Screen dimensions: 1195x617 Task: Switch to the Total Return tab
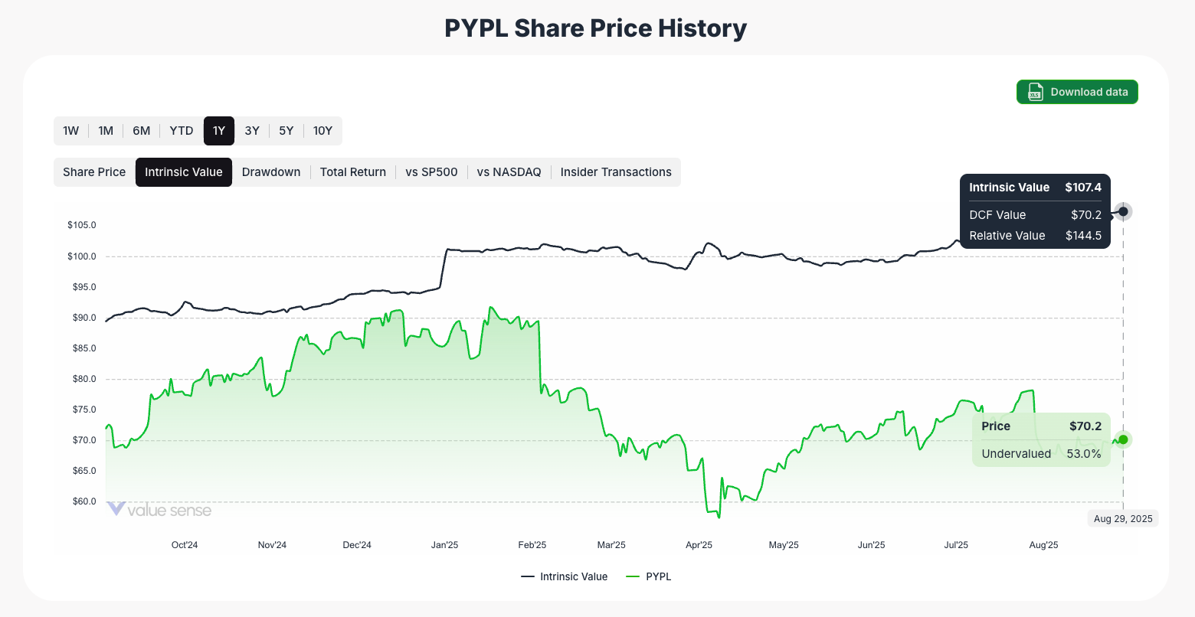[352, 171]
